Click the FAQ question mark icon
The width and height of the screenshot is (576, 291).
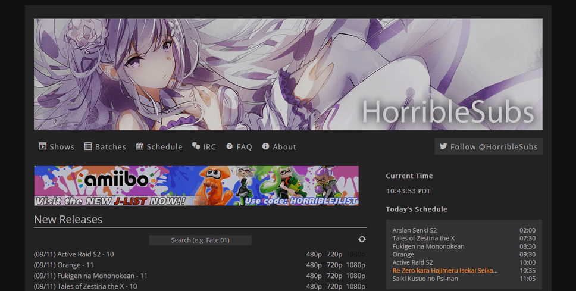tap(230, 146)
